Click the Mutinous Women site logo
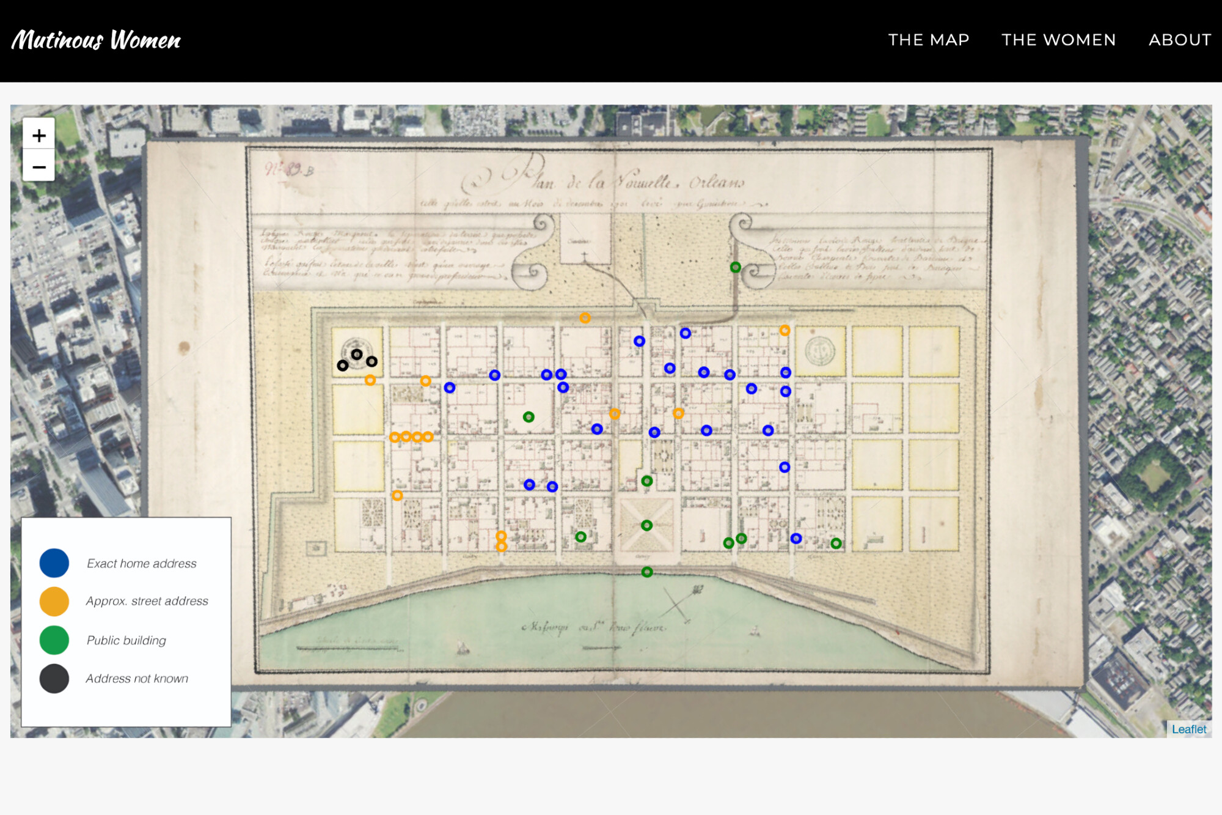Viewport: 1222px width, 815px height. pyautogui.click(x=97, y=40)
